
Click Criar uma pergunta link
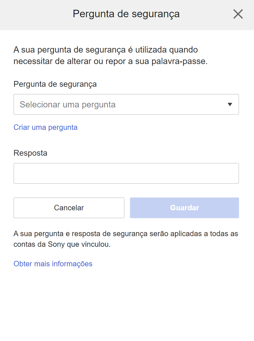pyautogui.click(x=45, y=127)
